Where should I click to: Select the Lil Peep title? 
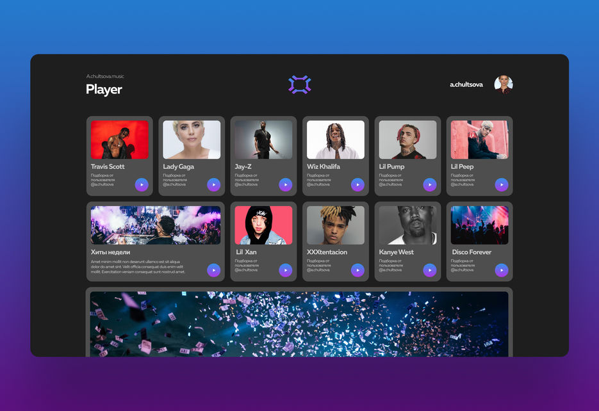(463, 166)
